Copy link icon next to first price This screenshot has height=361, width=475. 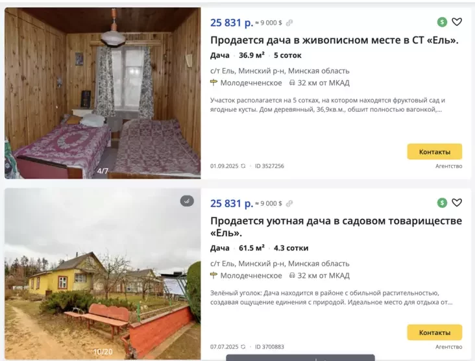pos(289,23)
